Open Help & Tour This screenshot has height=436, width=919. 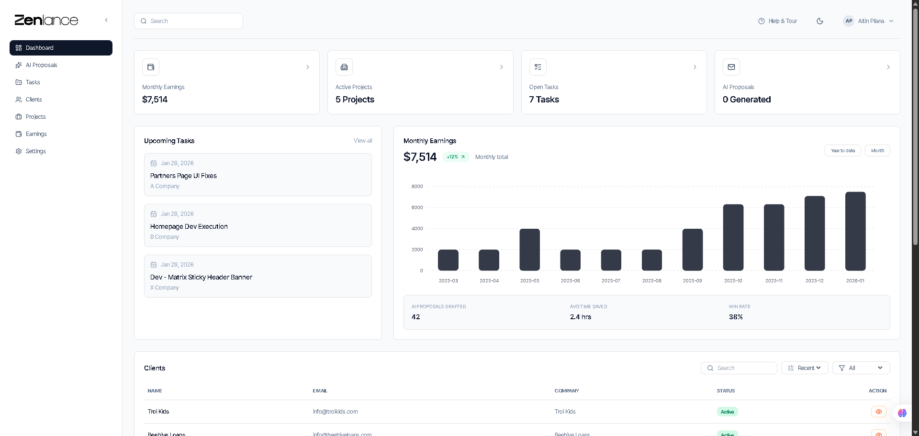[777, 21]
